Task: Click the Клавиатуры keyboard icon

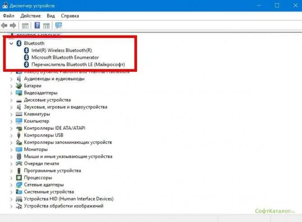Action: 19,114
